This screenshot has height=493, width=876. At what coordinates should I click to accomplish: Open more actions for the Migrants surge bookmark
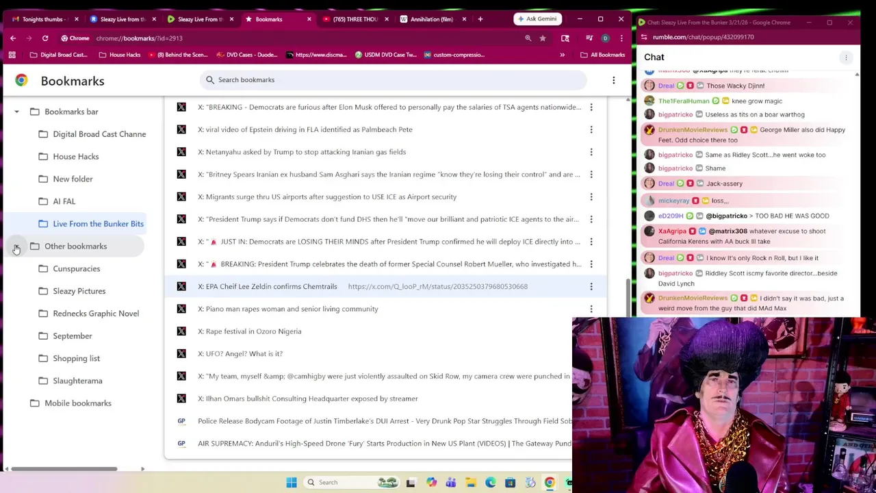coord(591,197)
